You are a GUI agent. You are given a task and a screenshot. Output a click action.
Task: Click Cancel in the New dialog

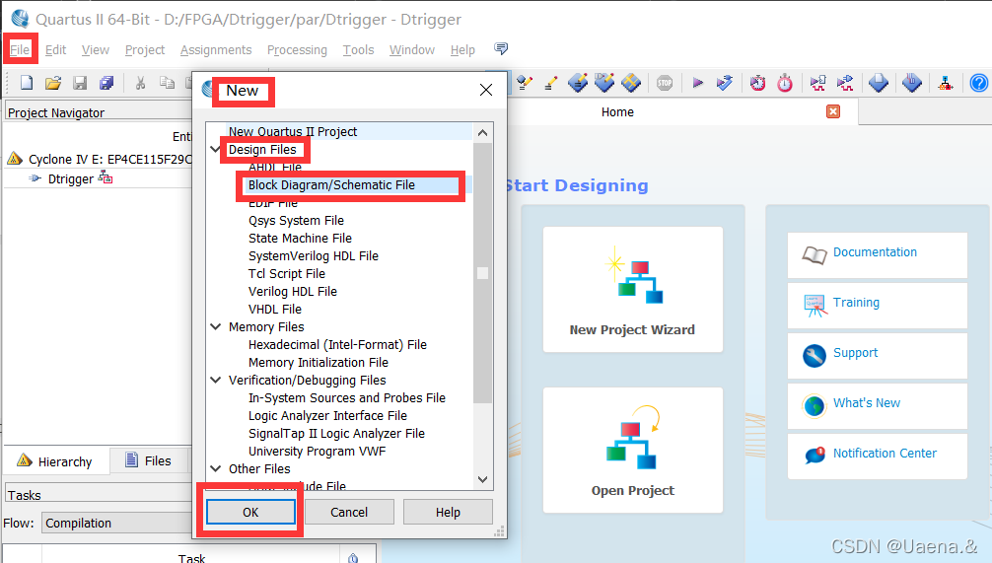point(349,512)
